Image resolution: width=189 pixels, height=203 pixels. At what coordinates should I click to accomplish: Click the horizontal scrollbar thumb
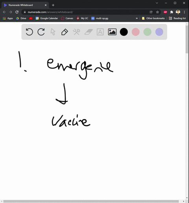click(x=91, y=201)
